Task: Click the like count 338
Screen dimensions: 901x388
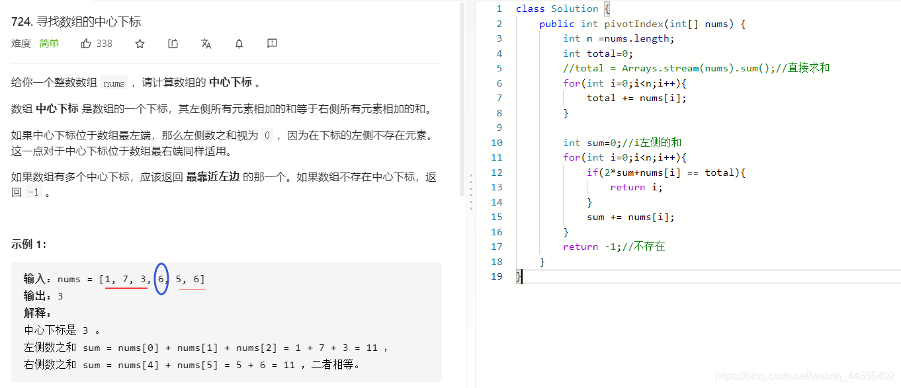Action: coord(103,43)
